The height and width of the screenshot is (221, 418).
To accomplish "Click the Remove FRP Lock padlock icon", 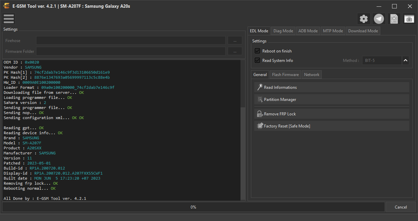I will point(260,114).
